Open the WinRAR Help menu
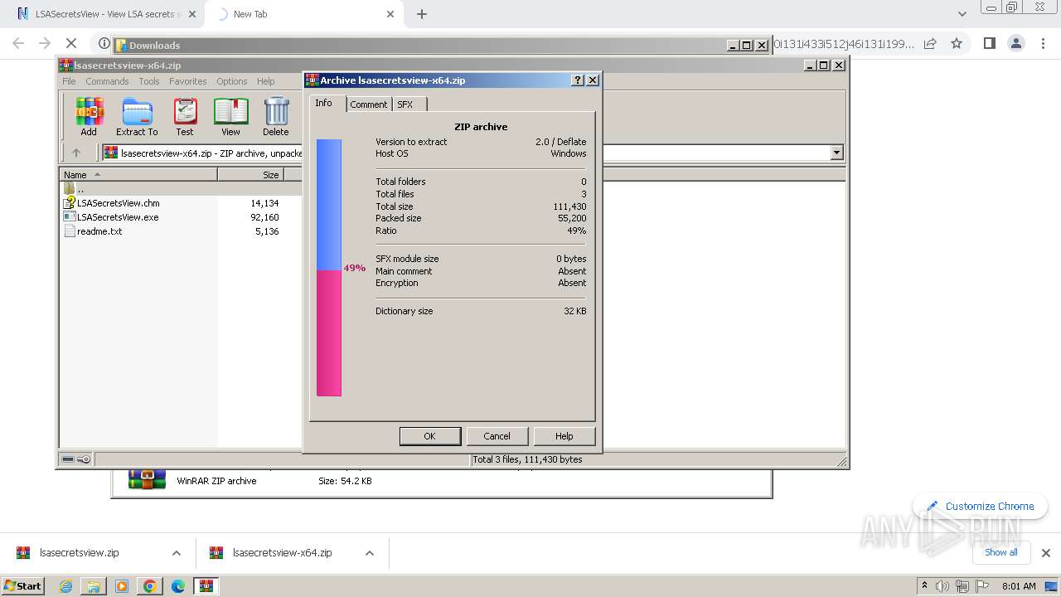1061x597 pixels. point(265,81)
